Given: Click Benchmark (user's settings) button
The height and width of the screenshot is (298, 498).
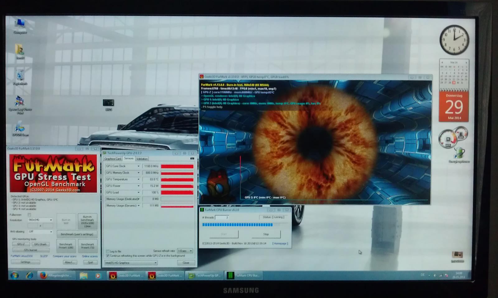Looking at the screenshot, I should [x=77, y=234].
